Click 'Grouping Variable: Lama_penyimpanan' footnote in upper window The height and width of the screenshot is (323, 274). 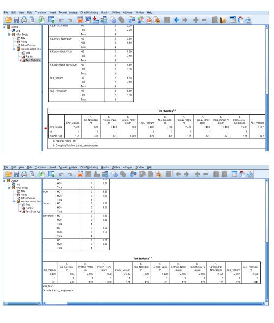(x=77, y=145)
